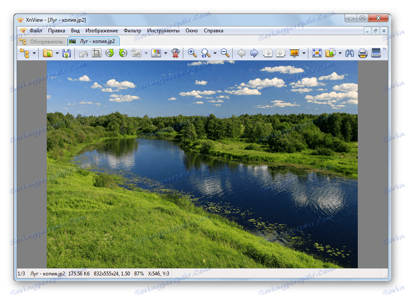This screenshot has height=295, width=405.
Task: Go to next image with blue arrow
Action: [254, 53]
